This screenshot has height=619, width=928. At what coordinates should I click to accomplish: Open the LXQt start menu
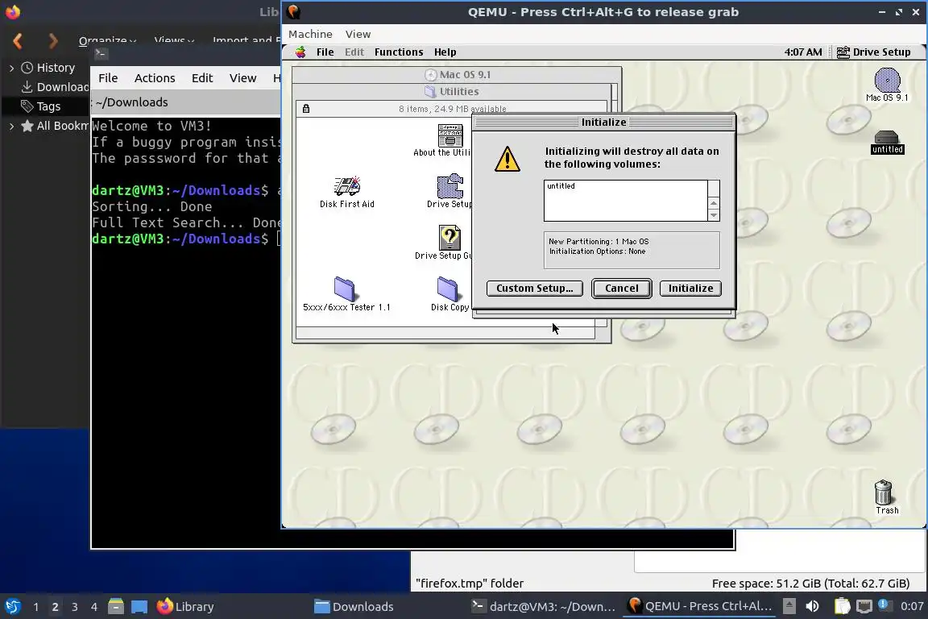[12, 607]
